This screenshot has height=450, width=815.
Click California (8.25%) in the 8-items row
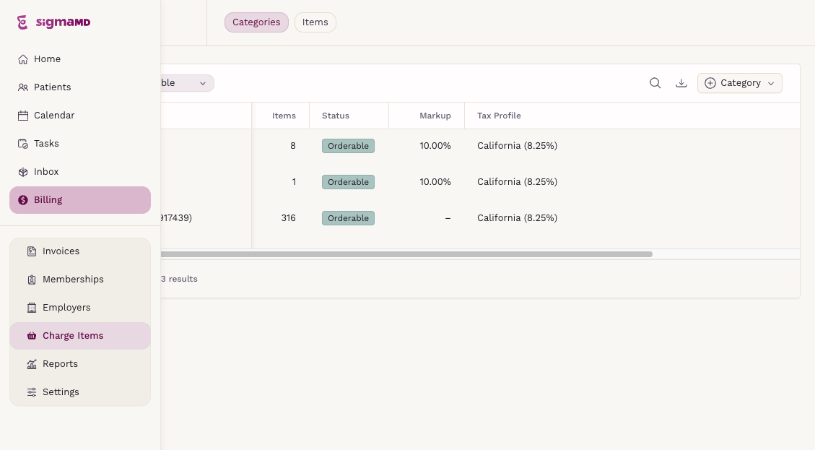[517, 146]
